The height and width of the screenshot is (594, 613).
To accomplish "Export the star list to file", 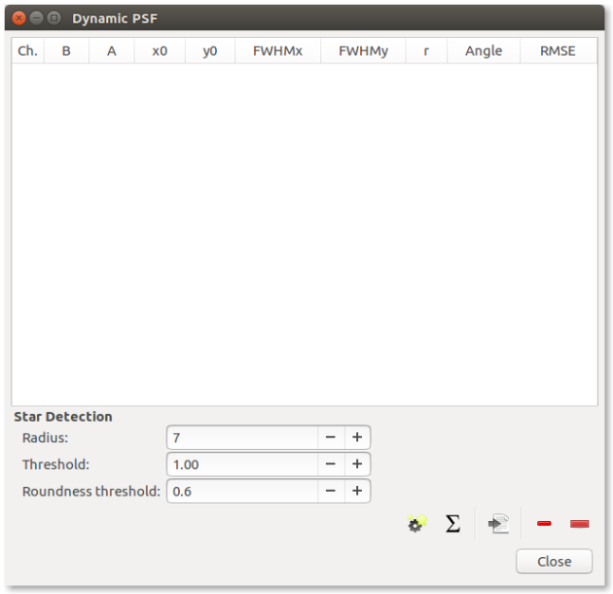I will point(498,524).
